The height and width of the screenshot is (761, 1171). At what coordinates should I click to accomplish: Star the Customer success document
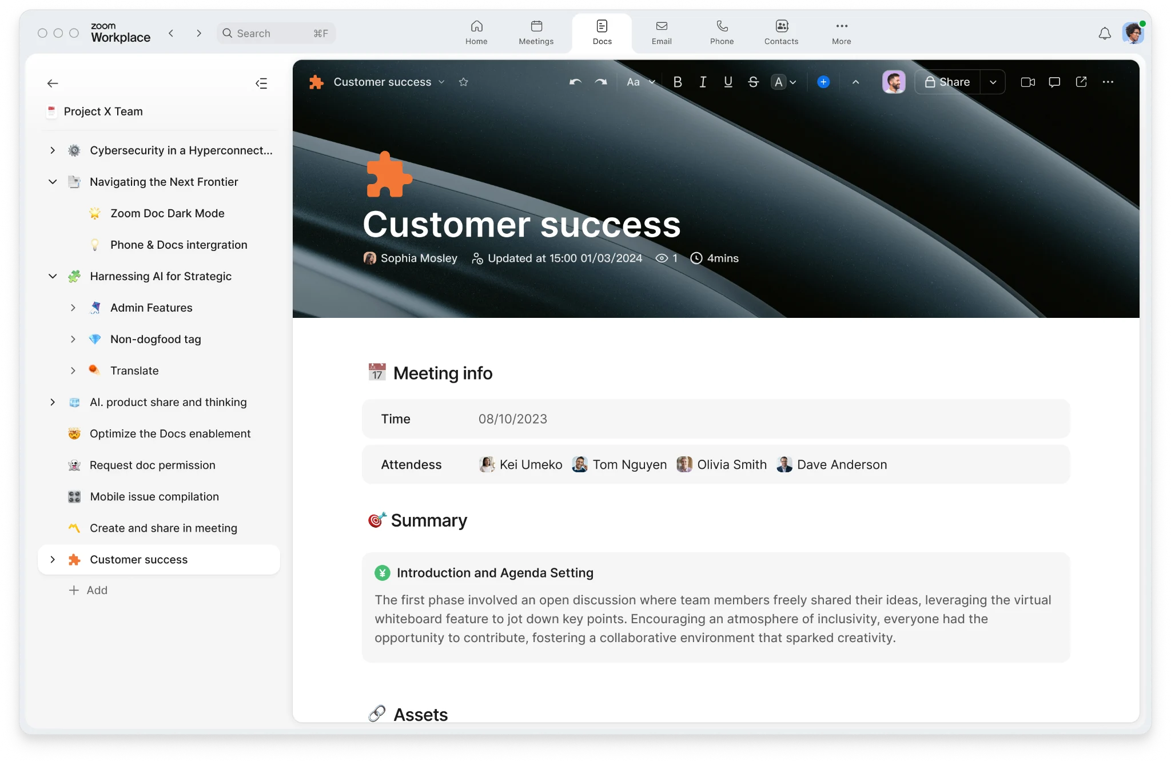pyautogui.click(x=463, y=82)
